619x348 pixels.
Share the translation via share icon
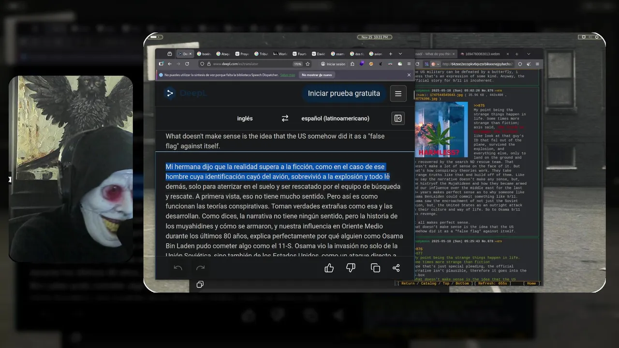[396, 268]
